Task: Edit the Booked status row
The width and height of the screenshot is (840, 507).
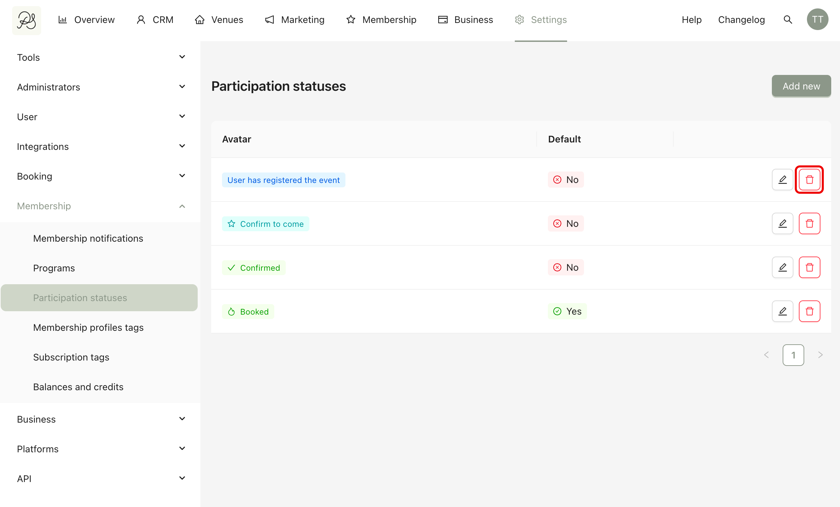Action: pos(782,311)
